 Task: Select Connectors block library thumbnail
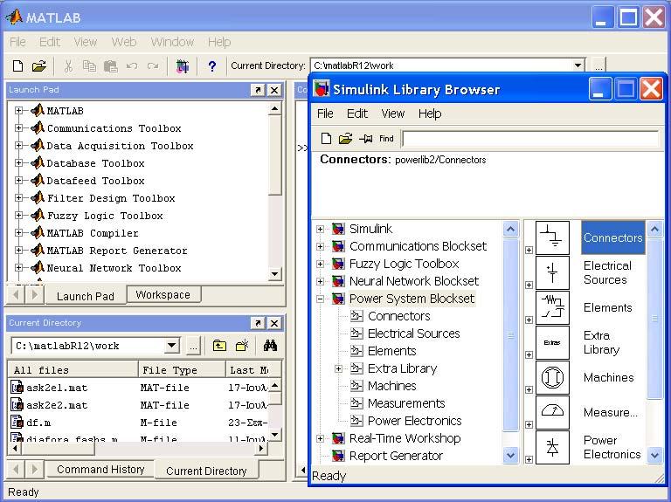(x=552, y=237)
